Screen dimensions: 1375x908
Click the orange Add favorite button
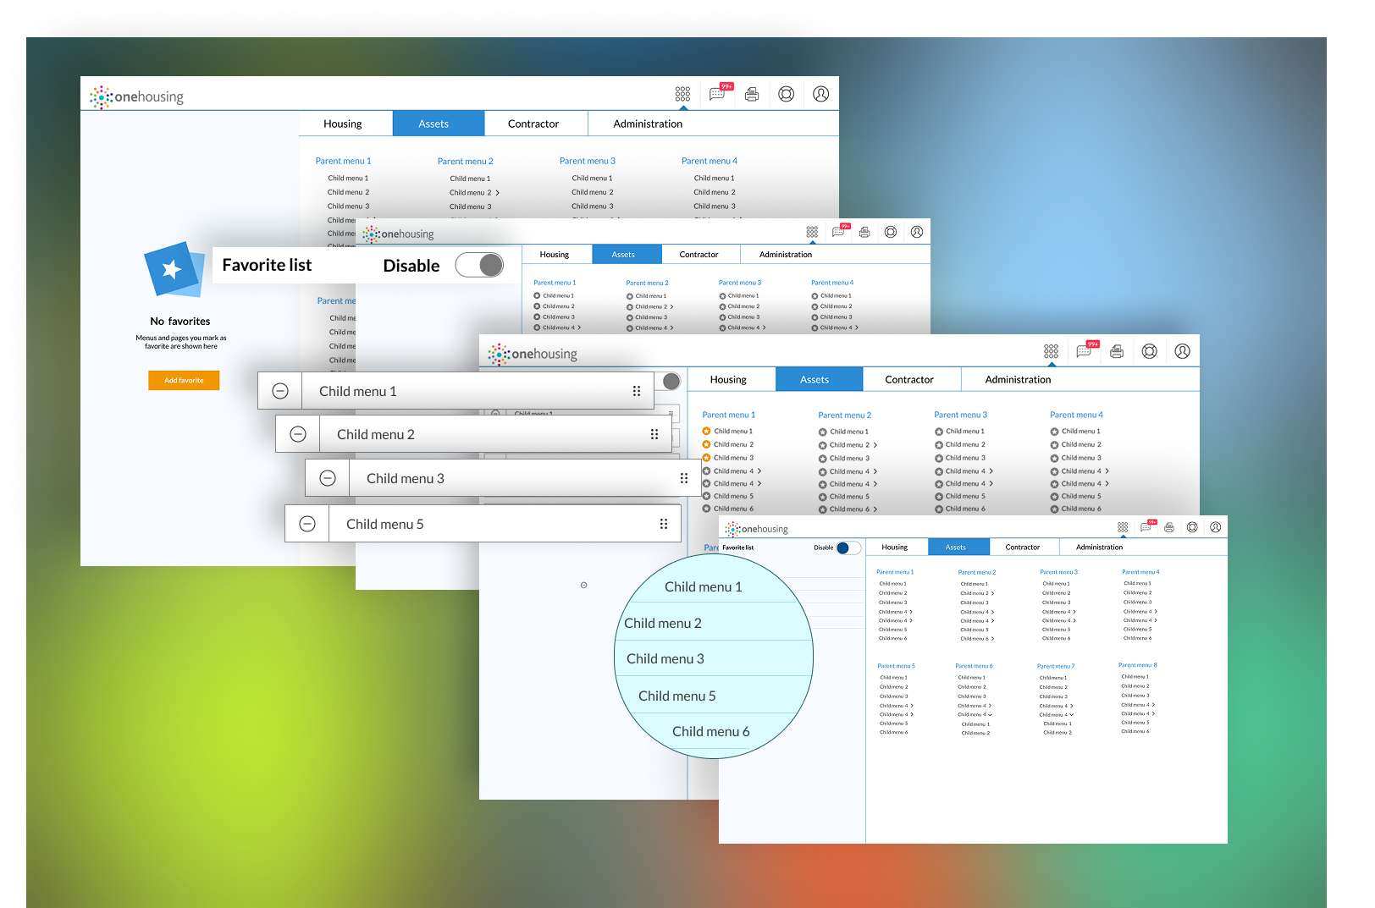pyautogui.click(x=184, y=380)
